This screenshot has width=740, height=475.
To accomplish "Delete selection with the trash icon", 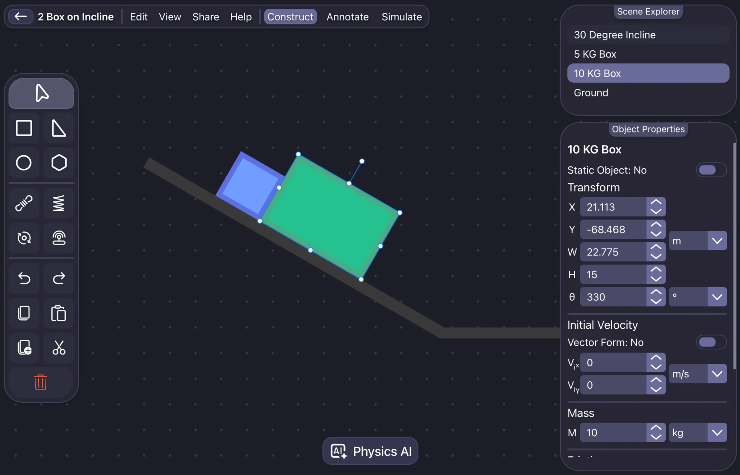I will (40, 382).
